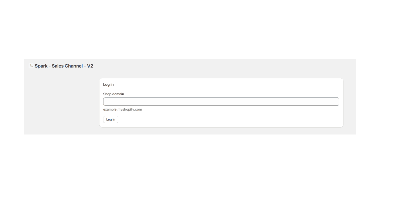Click the Spark app icon in header

click(x=31, y=66)
